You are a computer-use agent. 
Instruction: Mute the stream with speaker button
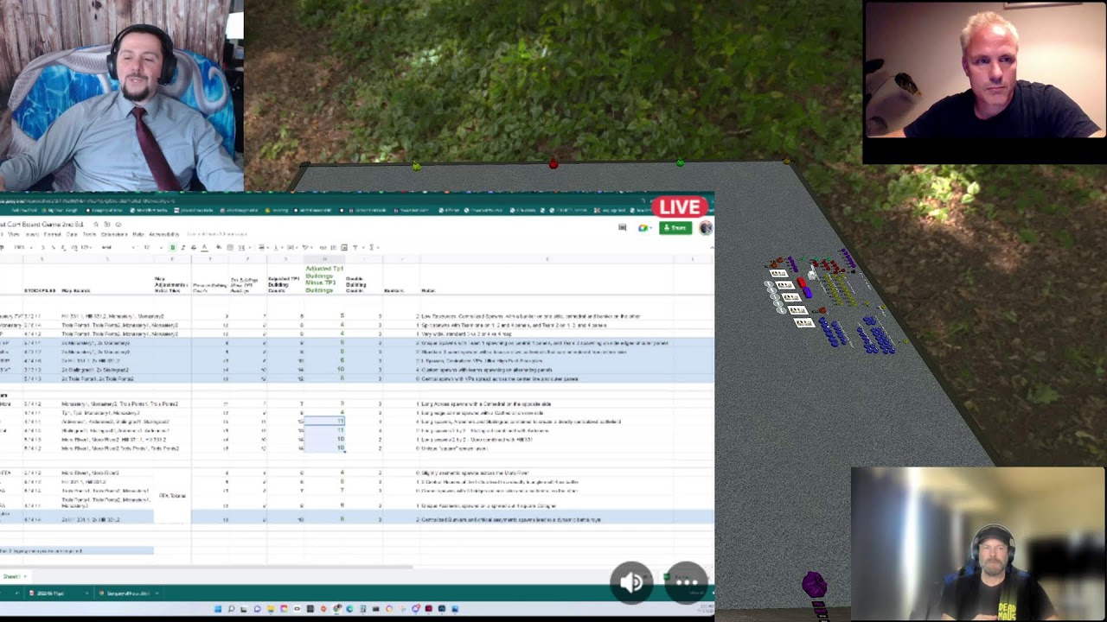[x=631, y=582]
